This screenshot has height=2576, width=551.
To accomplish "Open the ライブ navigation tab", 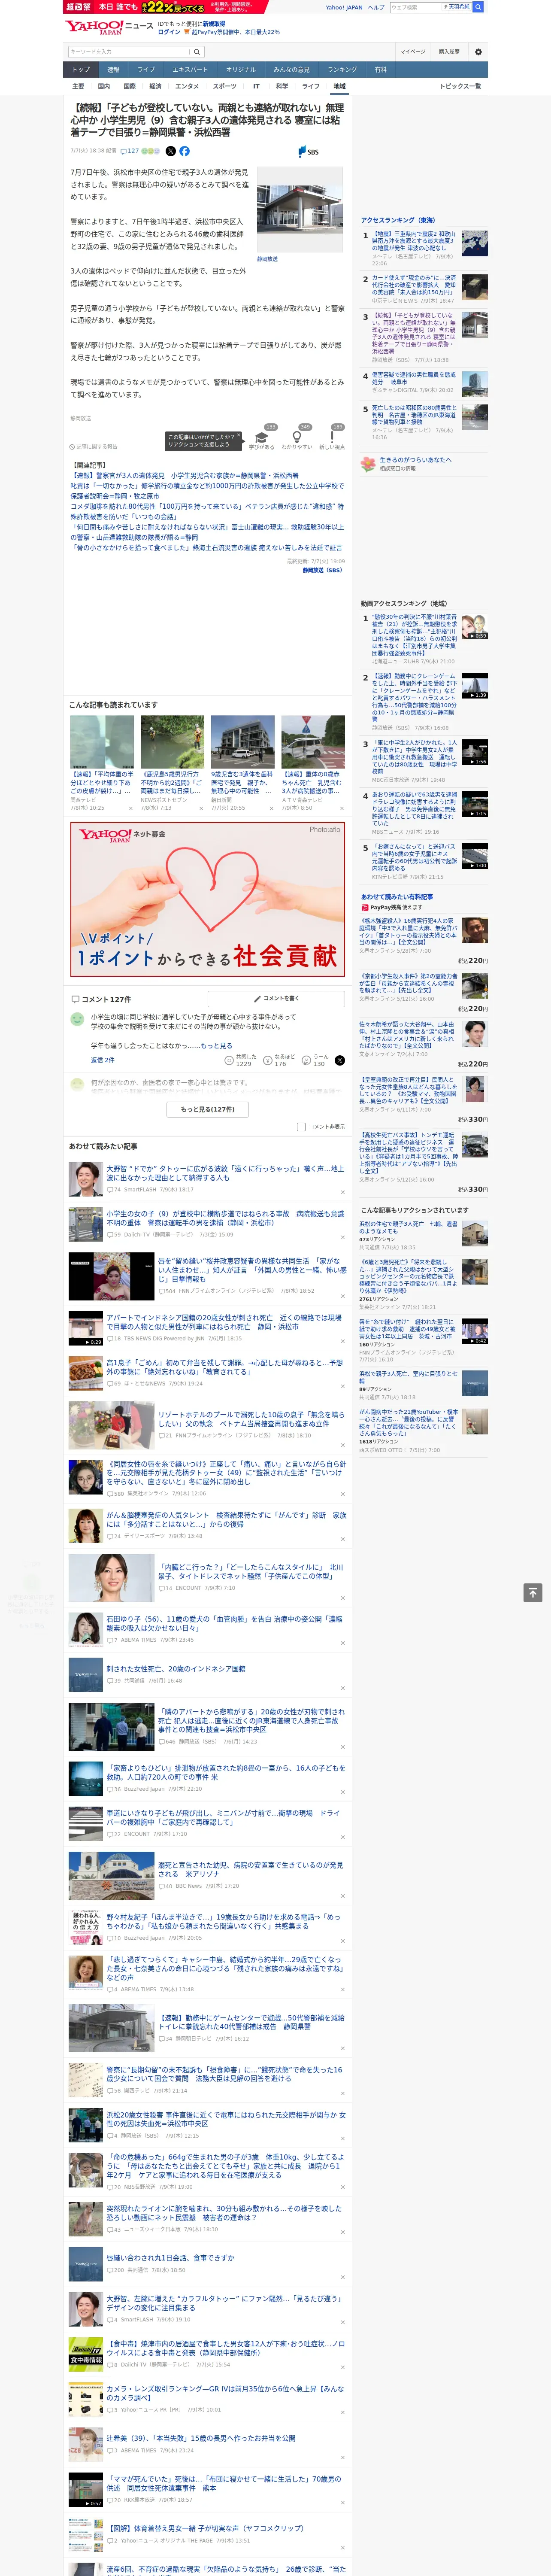I will coord(146,70).
